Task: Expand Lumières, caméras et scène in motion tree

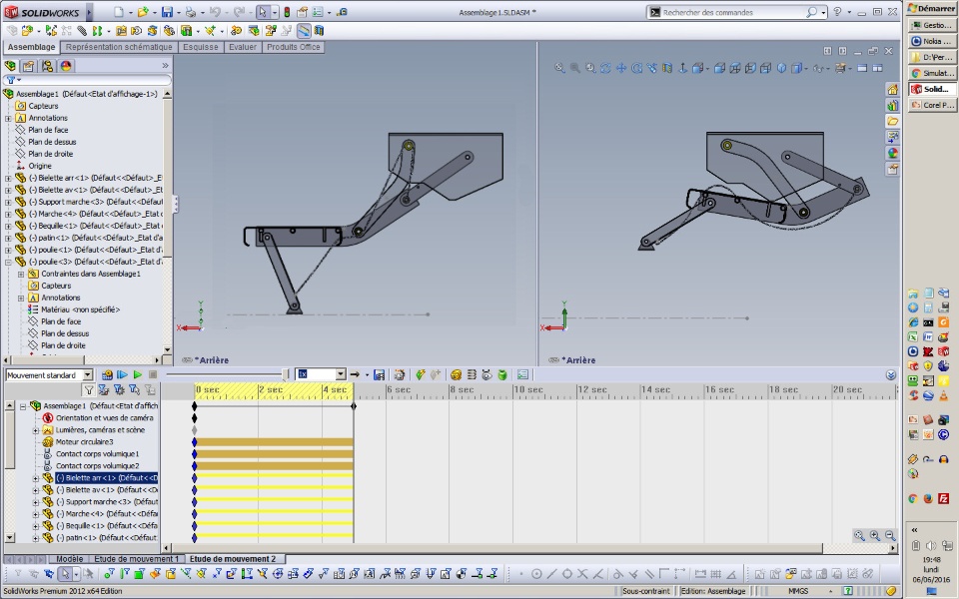Action: tap(36, 430)
